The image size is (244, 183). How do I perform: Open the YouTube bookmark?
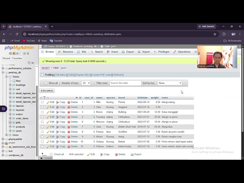[29, 41]
